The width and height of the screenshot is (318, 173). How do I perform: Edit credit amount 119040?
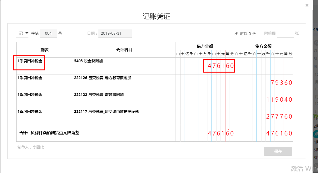(x=263, y=99)
